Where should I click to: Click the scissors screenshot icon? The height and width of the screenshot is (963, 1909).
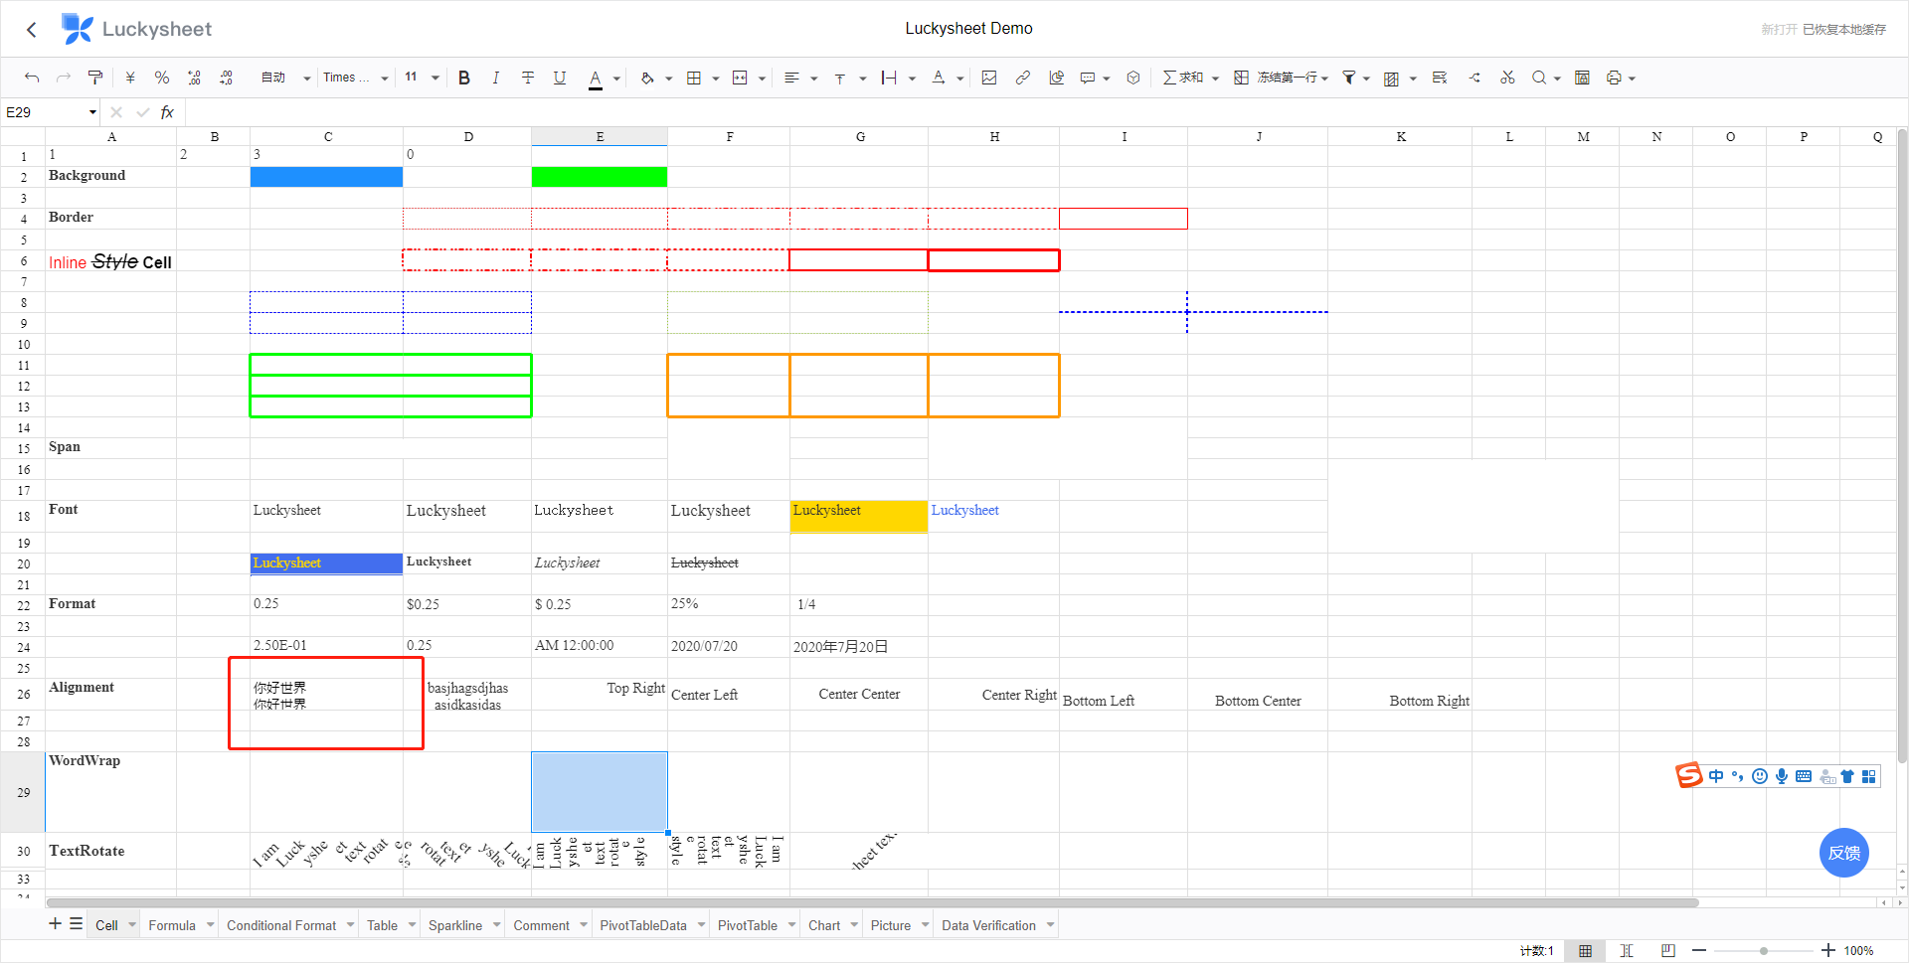(x=1507, y=78)
